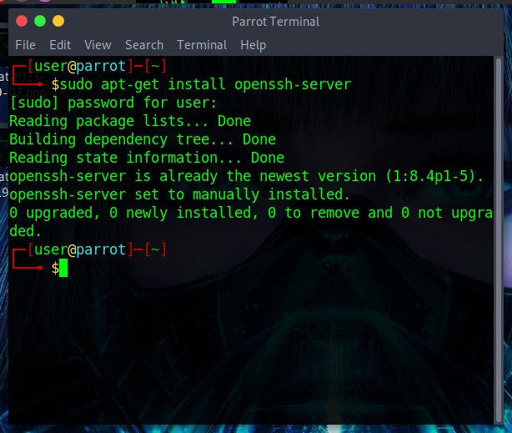Click the 'Reading package lists... Done' line

tap(129, 121)
